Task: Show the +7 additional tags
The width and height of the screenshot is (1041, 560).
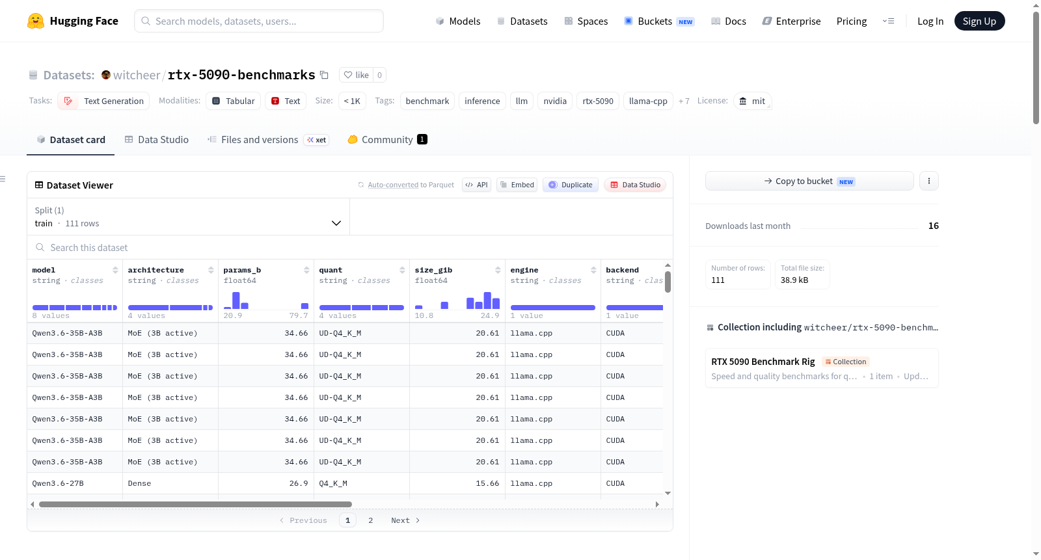Action: (684, 101)
